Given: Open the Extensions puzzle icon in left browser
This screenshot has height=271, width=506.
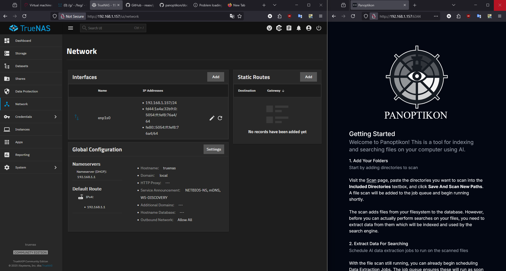Looking at the screenshot, I should coord(279,16).
